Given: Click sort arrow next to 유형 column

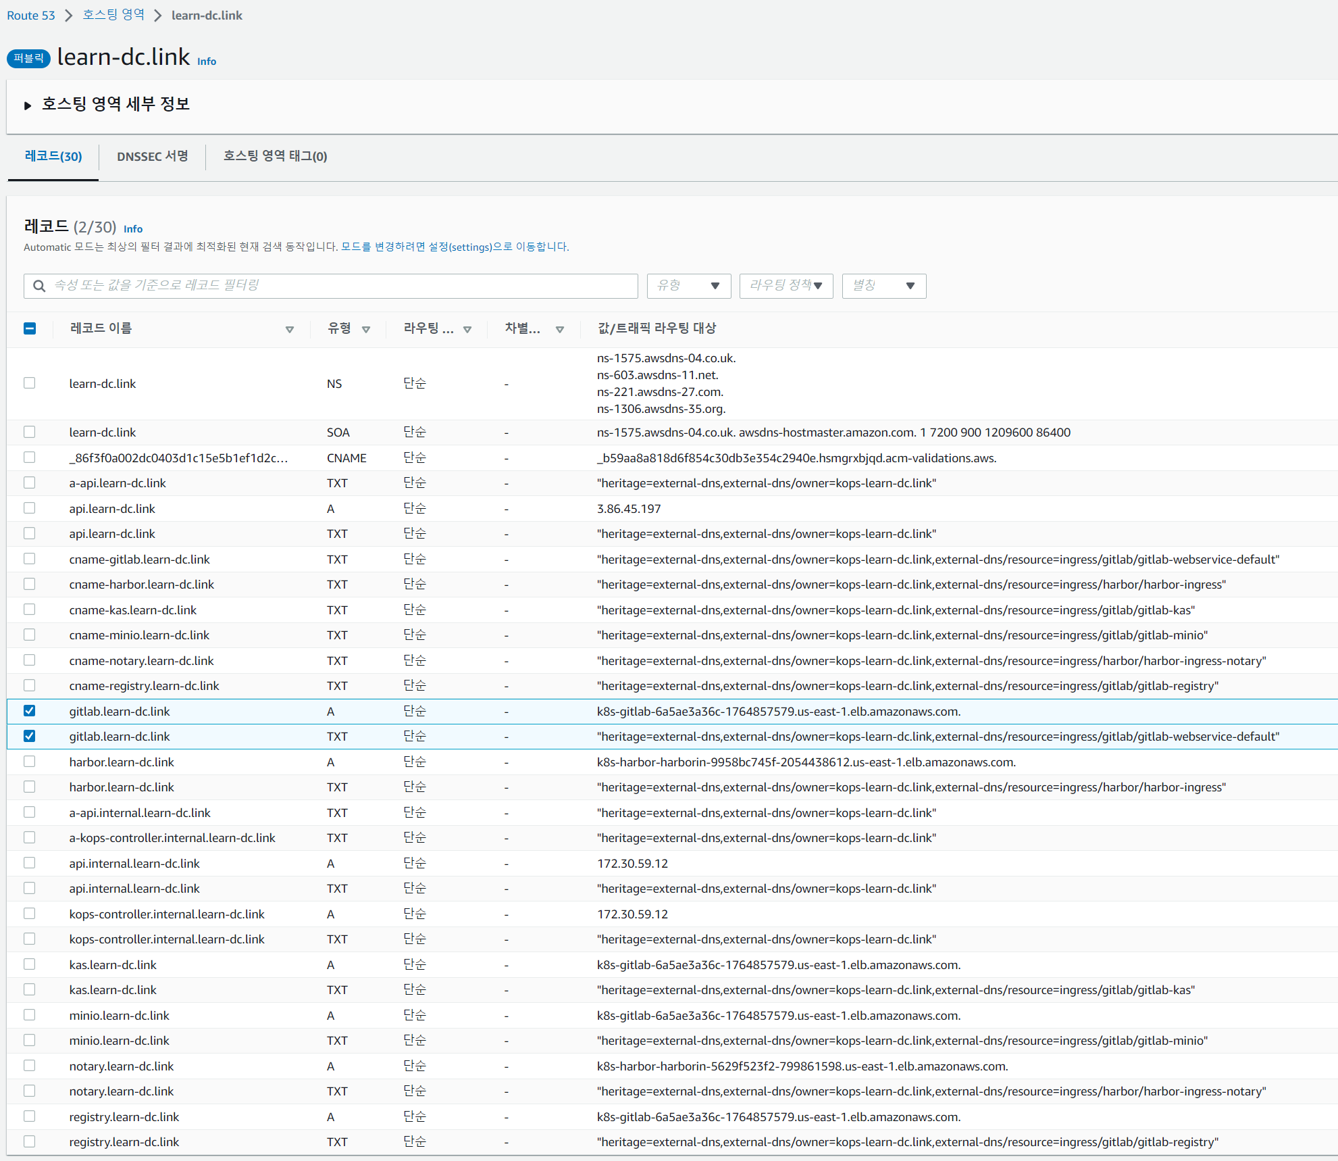Looking at the screenshot, I should (x=366, y=329).
